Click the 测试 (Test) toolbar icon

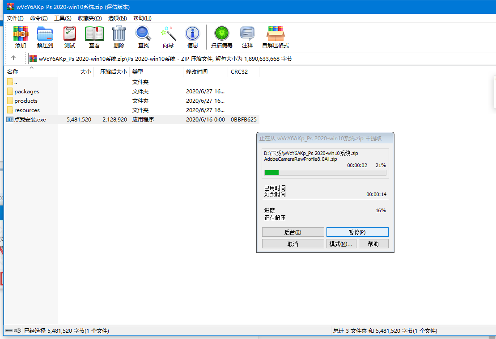[70, 34]
